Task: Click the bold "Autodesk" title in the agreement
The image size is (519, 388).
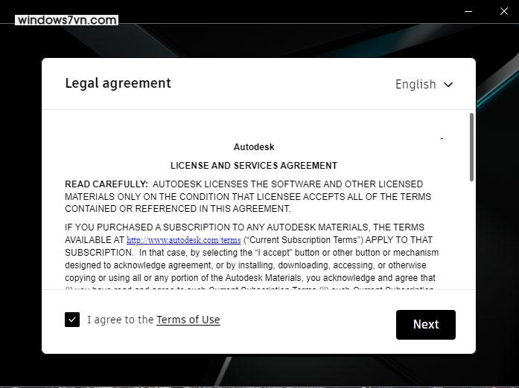Action: (x=254, y=146)
